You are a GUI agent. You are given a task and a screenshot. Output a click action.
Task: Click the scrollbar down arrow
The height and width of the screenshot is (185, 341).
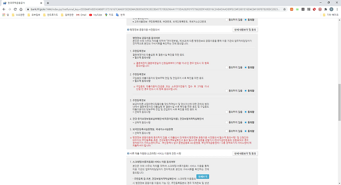pyautogui.click(x=339, y=184)
